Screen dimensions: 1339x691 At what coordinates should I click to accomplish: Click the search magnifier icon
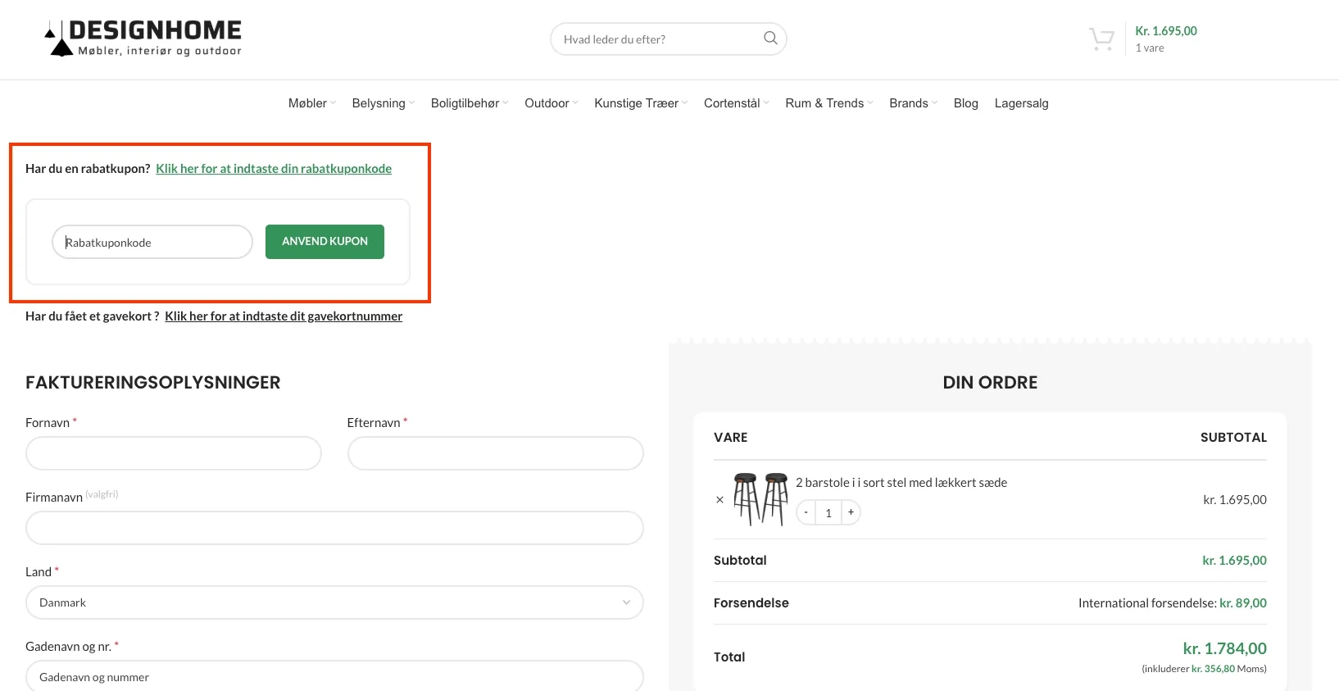click(770, 38)
